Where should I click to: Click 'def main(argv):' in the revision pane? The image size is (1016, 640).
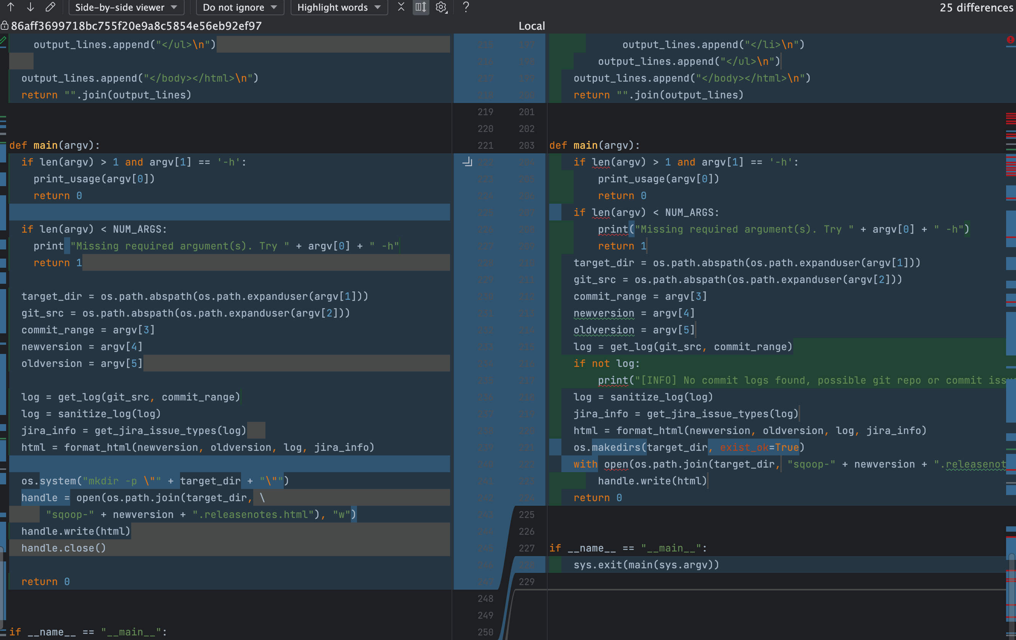coord(55,145)
